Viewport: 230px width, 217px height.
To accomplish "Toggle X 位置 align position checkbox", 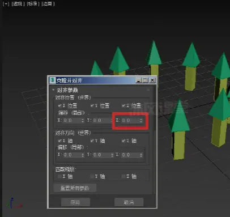I will 59,105.
